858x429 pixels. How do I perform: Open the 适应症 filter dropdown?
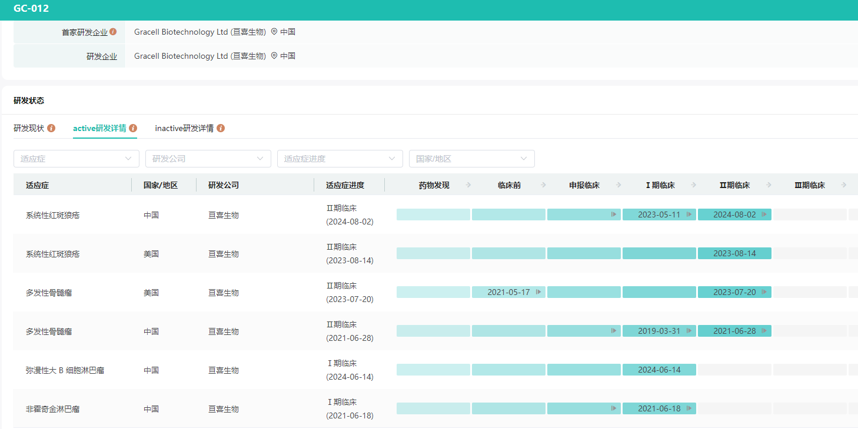(x=77, y=159)
